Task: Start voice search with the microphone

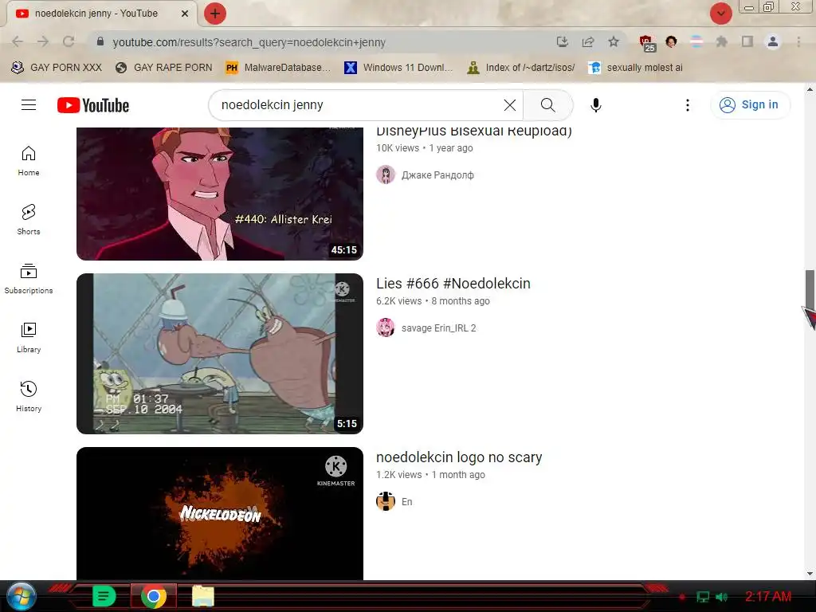Action: click(596, 105)
